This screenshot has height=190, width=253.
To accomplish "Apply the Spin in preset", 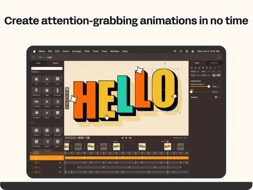I will tap(58, 141).
